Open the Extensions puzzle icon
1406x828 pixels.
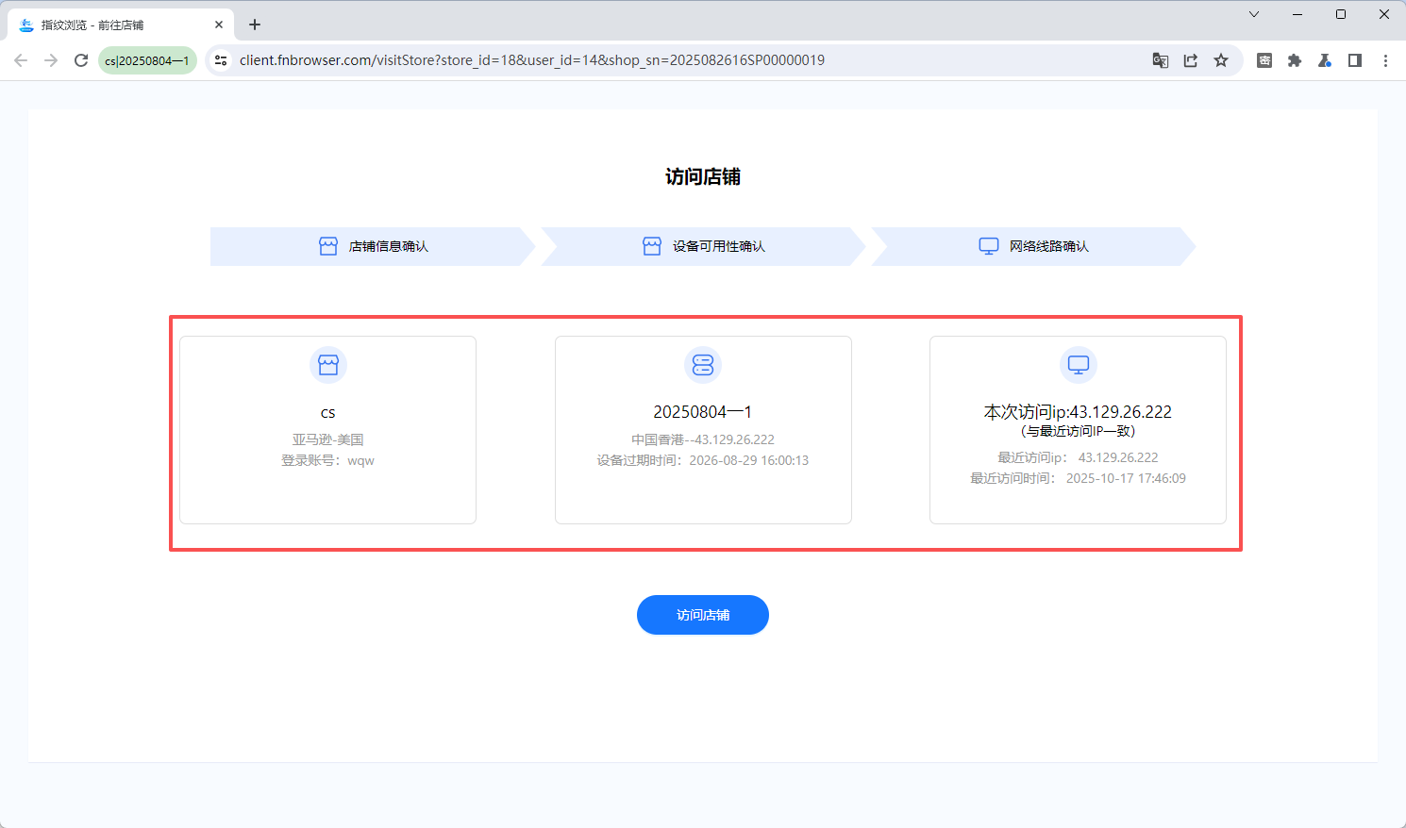(1295, 60)
